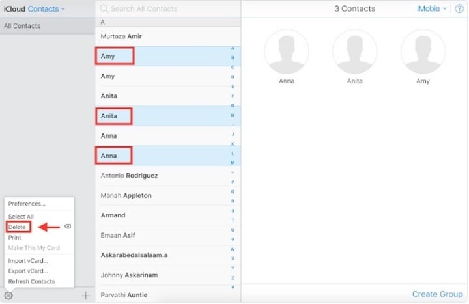
Task: Expand the iMobie account dropdown
Action: point(432,8)
